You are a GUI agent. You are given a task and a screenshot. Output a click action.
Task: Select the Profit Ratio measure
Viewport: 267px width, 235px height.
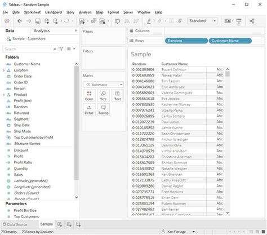(23, 162)
